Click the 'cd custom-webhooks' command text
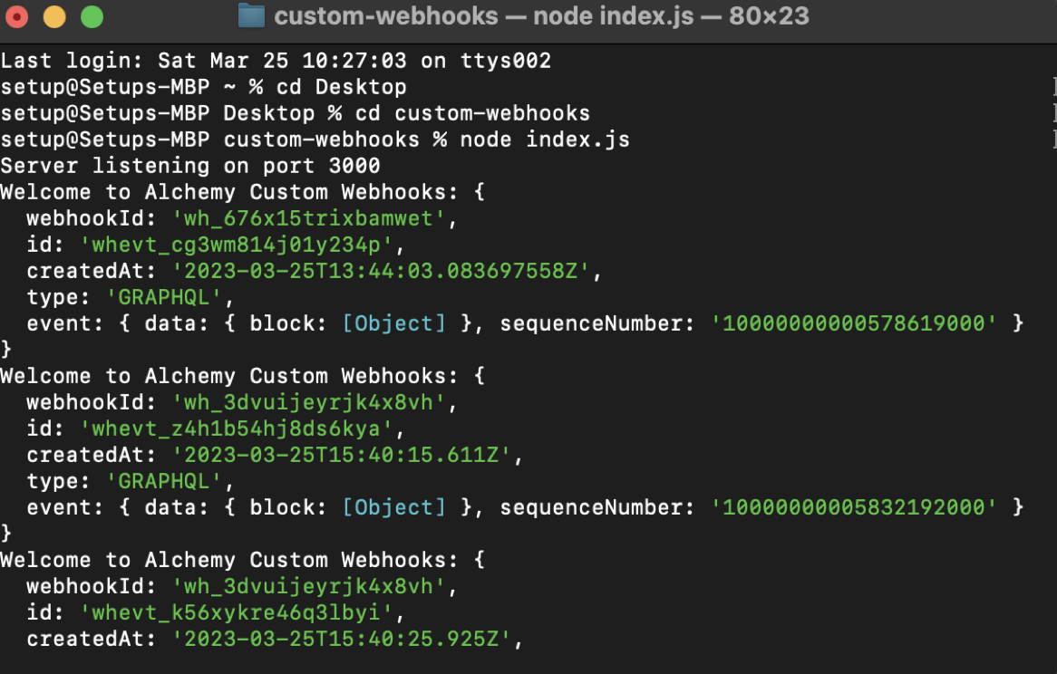Image resolution: width=1057 pixels, height=674 pixels. click(x=472, y=113)
